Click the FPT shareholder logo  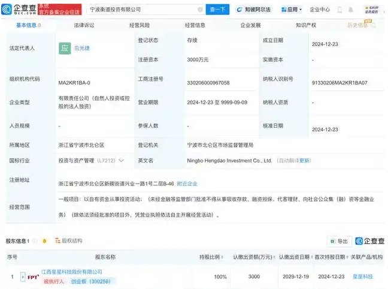point(33,277)
